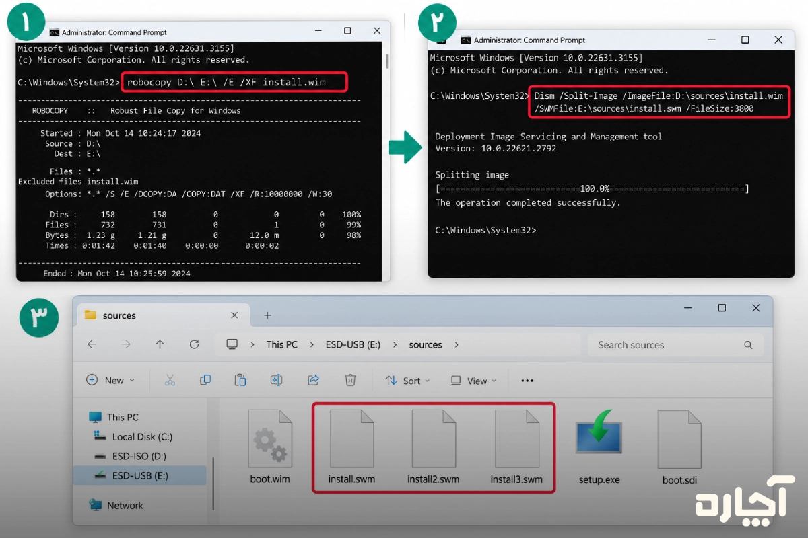This screenshot has height=538, width=808.
Task: Go forward with the right arrow in Explorer
Action: 126,344
